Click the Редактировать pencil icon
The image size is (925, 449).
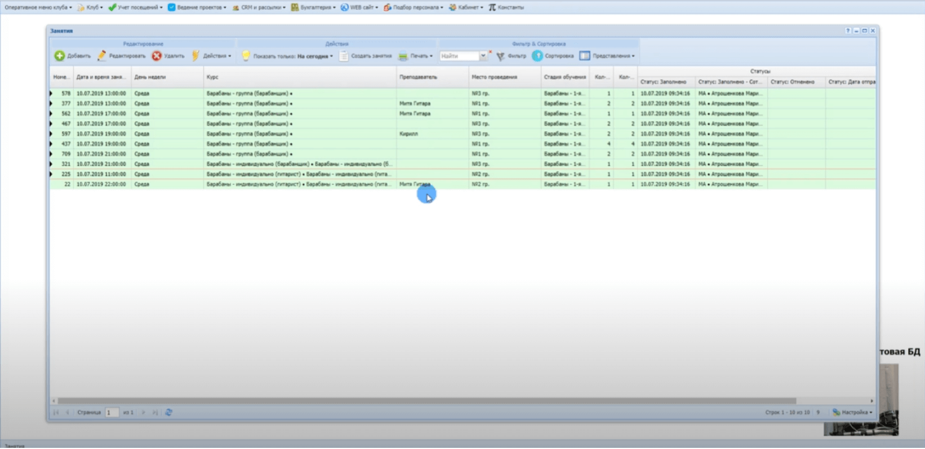pos(102,56)
